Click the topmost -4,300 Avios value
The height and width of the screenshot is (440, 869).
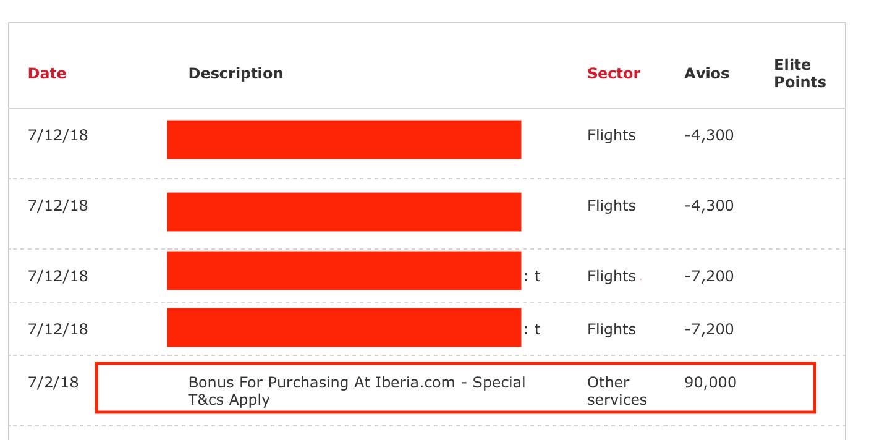point(709,135)
